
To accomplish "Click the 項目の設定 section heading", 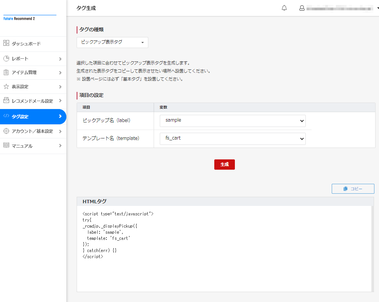I will pos(92,95).
